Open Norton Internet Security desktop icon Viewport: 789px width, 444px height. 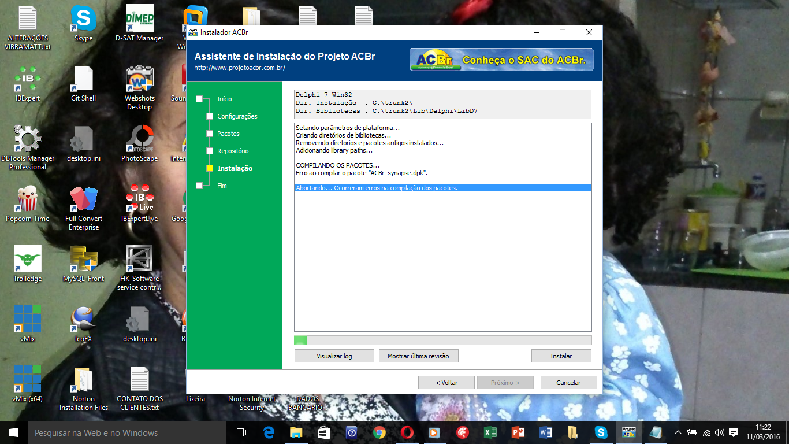click(251, 403)
